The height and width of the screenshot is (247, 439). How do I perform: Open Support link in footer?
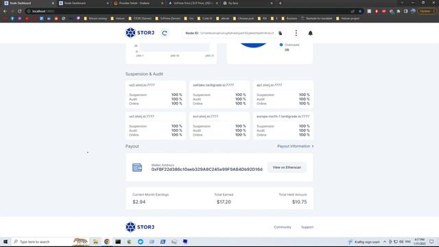click(x=307, y=227)
